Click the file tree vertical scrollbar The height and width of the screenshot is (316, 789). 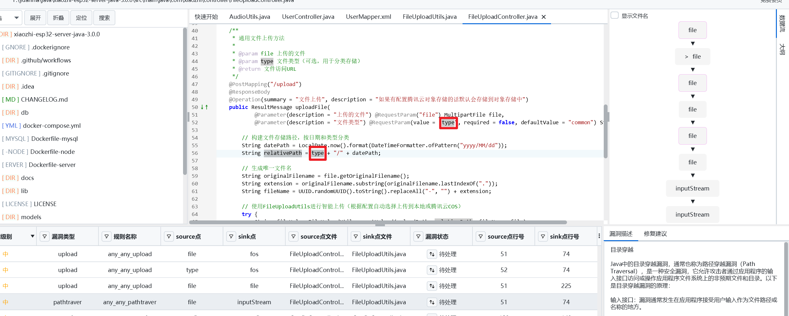click(x=185, y=101)
